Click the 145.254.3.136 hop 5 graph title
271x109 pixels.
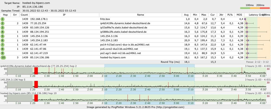[13, 80]
